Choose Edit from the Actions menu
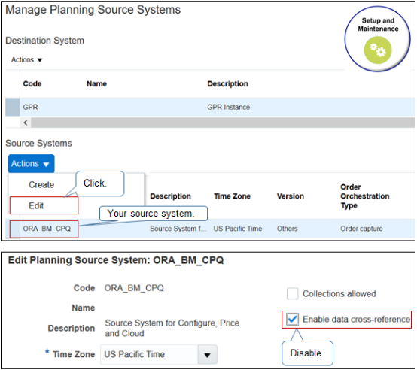Viewport: 417px width, 370px height. coord(44,205)
